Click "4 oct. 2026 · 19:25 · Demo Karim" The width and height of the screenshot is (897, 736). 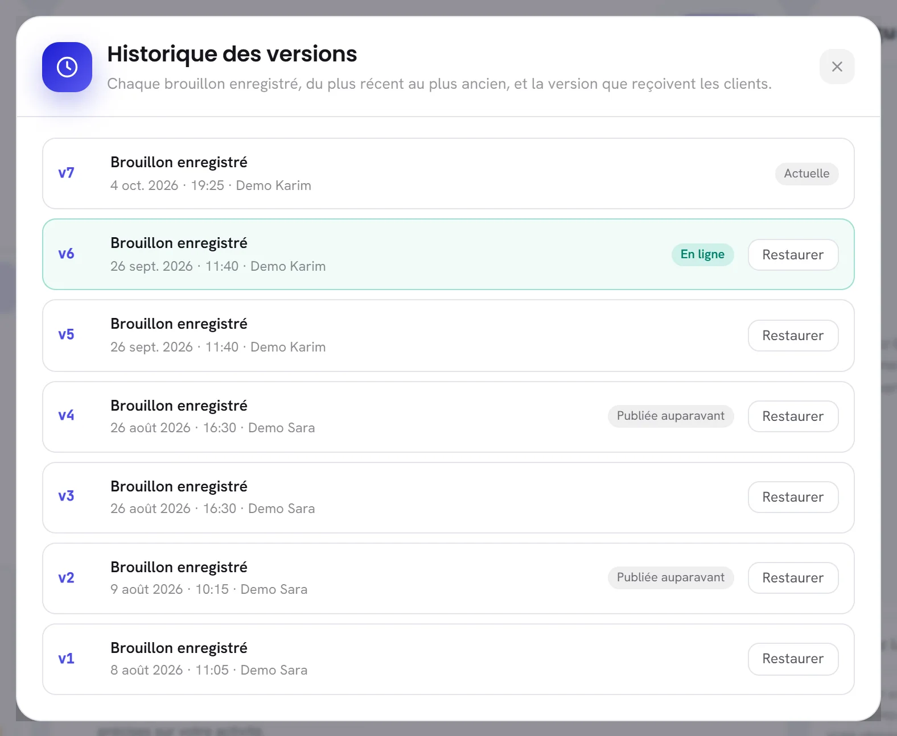tap(211, 185)
